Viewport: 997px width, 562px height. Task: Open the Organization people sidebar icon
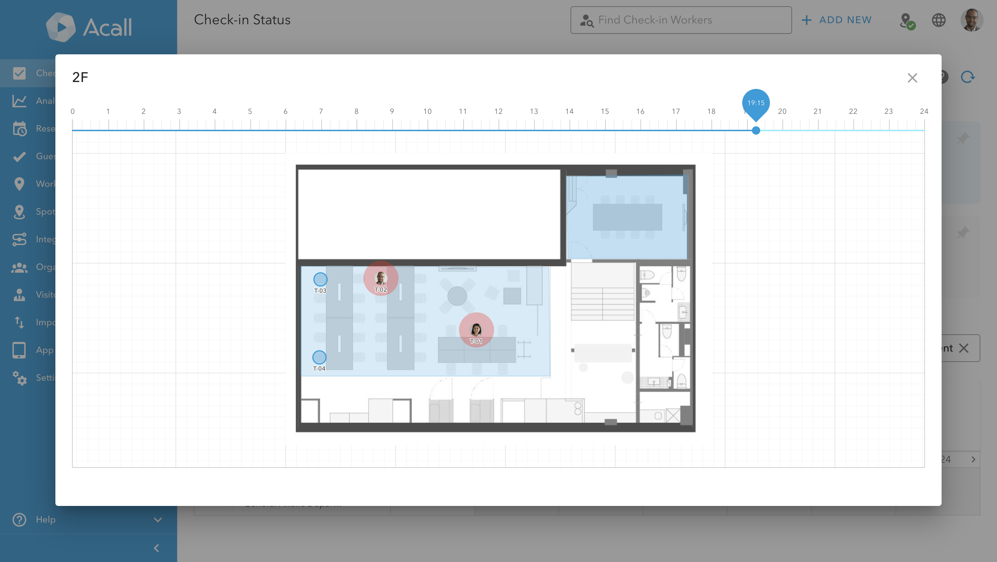click(x=19, y=267)
